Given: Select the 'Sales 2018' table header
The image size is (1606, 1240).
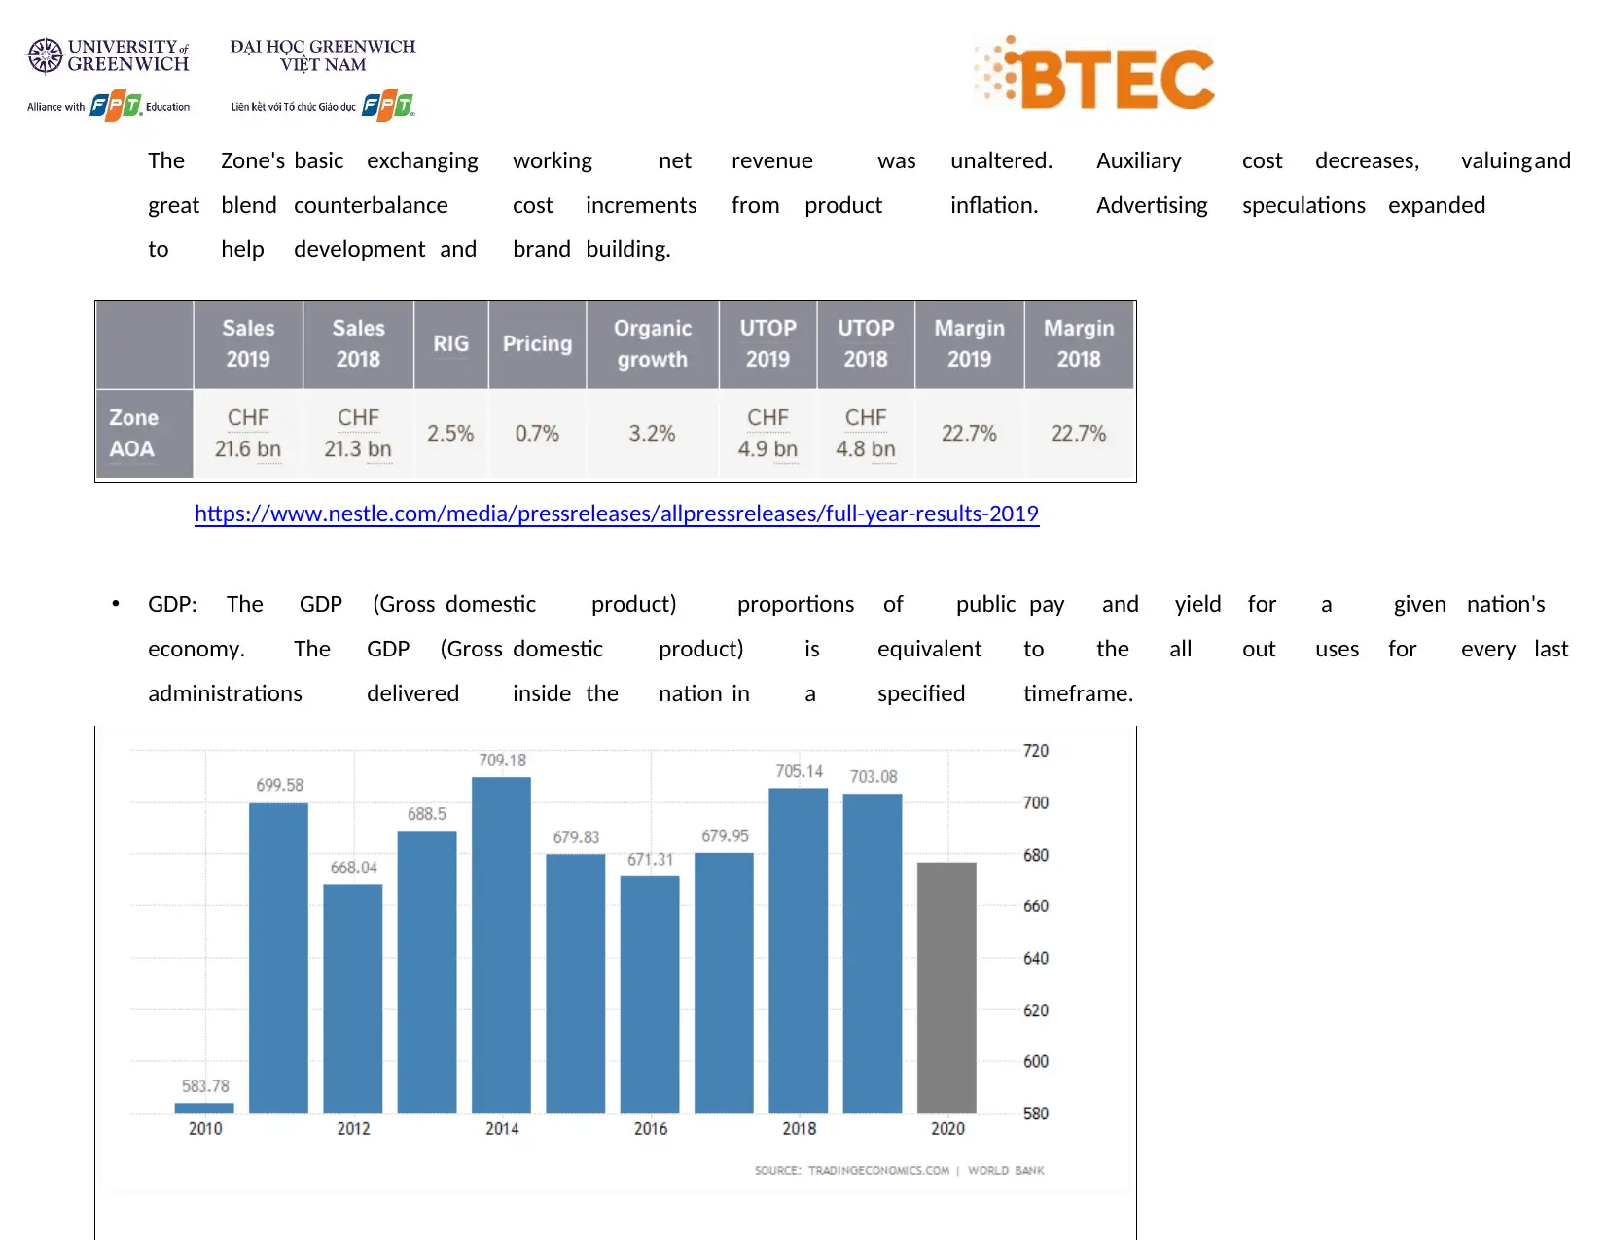Looking at the screenshot, I should 358,344.
